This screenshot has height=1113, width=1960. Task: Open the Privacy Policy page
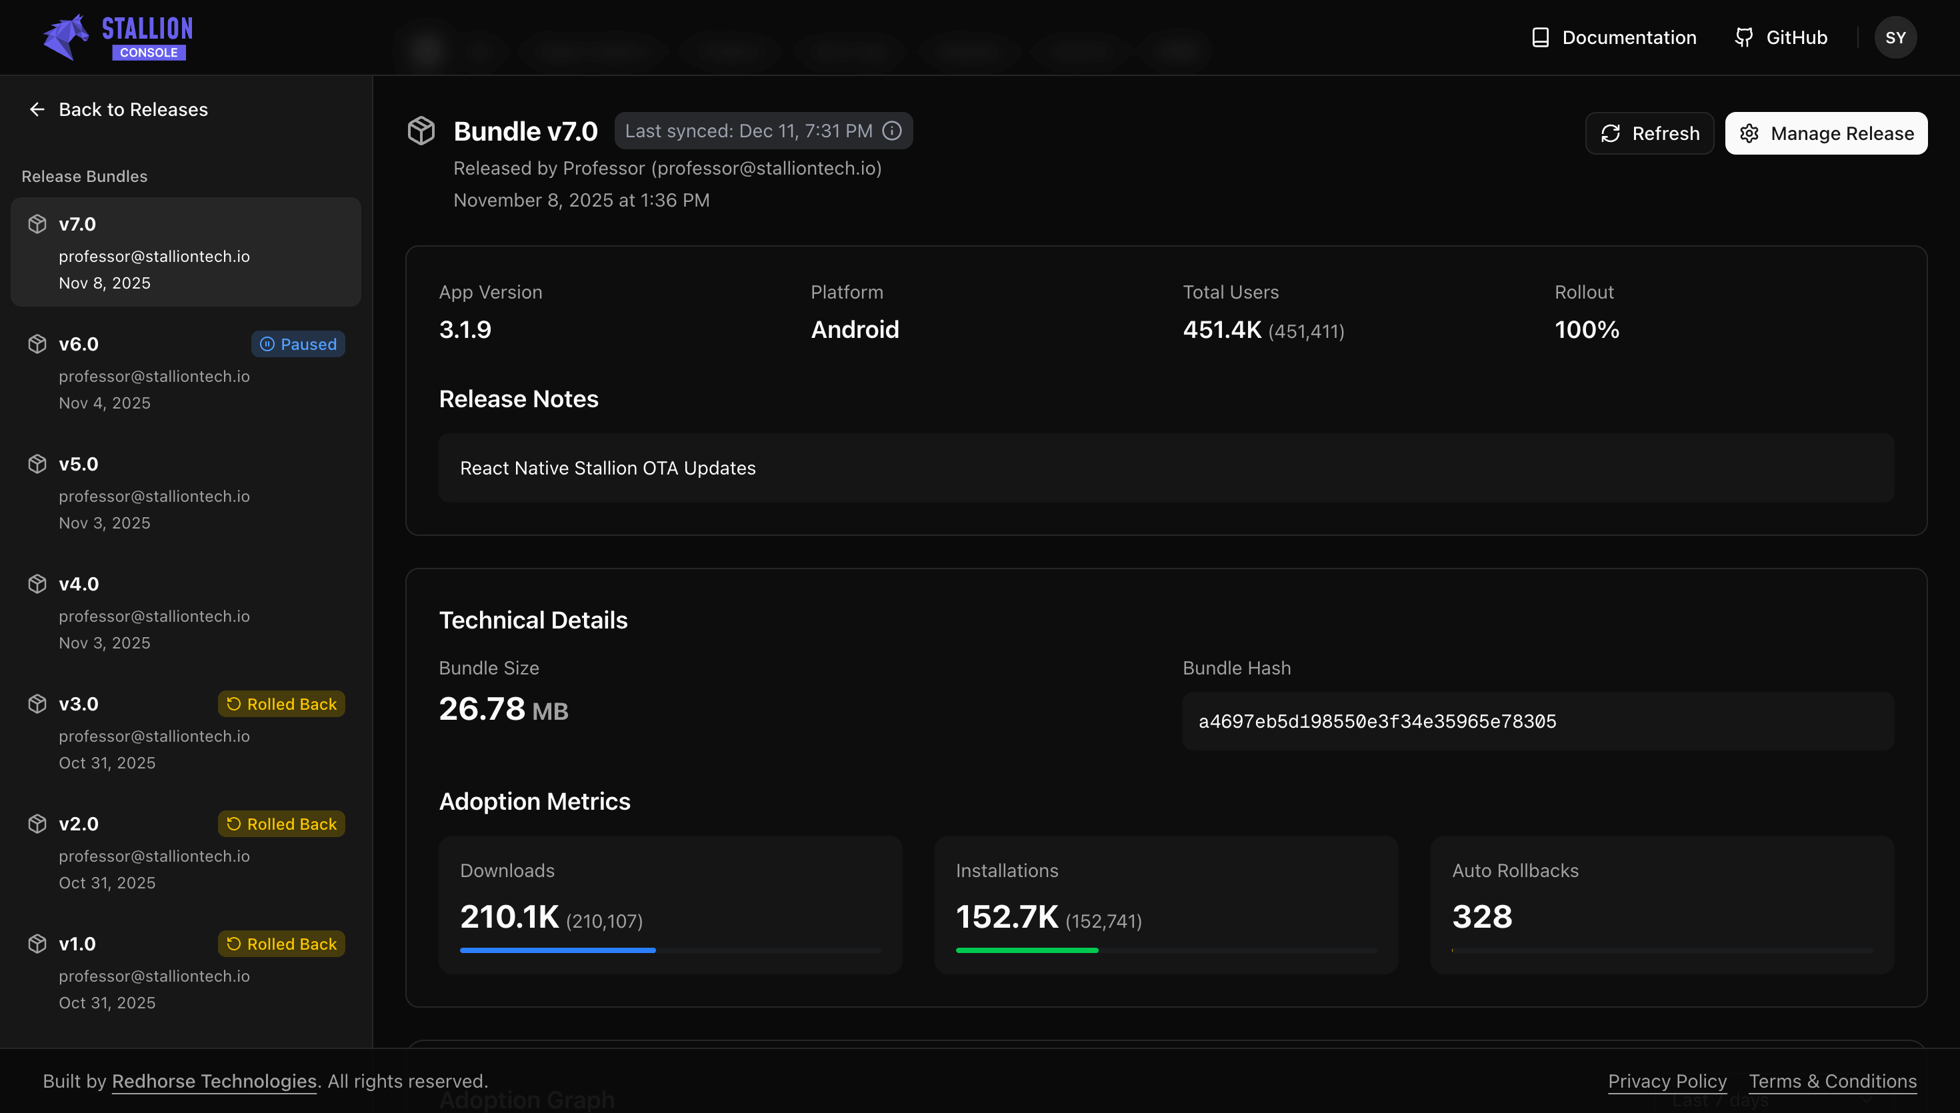pyautogui.click(x=1667, y=1080)
